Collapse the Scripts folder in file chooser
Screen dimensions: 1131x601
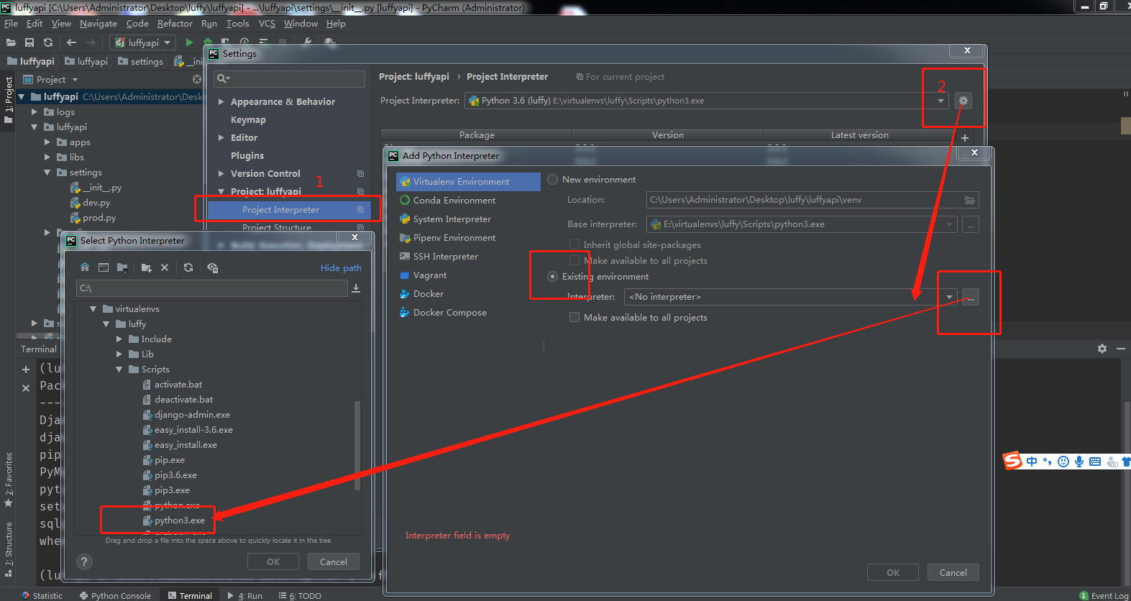(119, 370)
